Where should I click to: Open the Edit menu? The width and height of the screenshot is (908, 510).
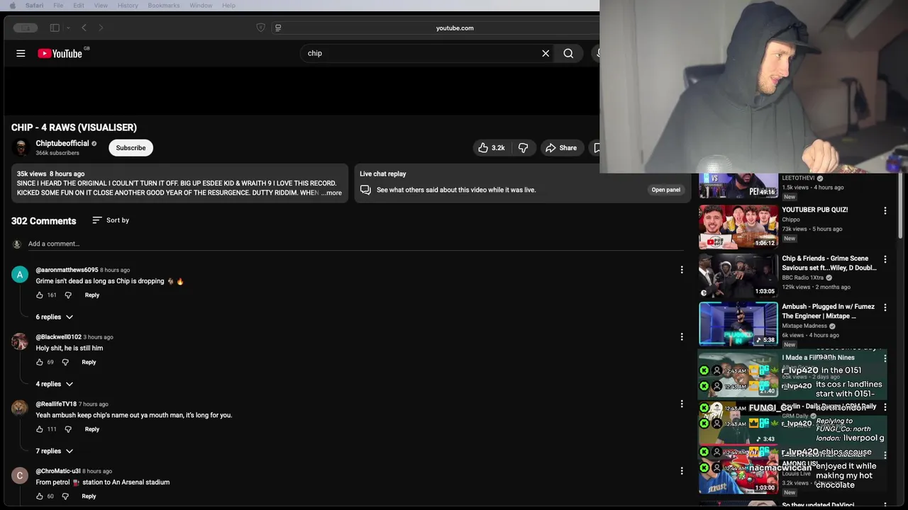click(x=79, y=5)
